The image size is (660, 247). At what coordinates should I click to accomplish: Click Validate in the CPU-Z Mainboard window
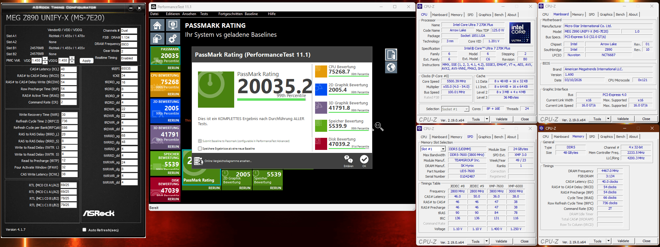[623, 119]
